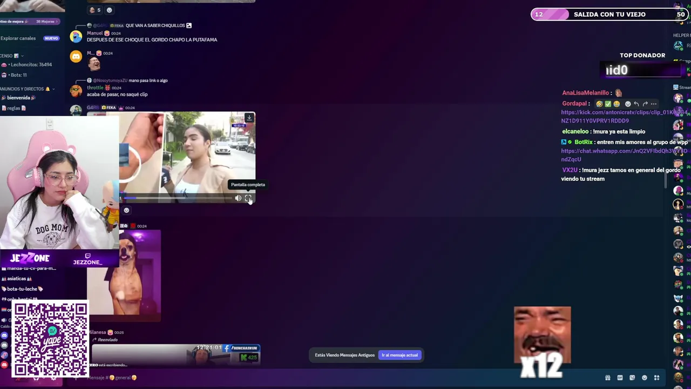Click the NUEVO badge next to Explorar canales

[x=51, y=38]
